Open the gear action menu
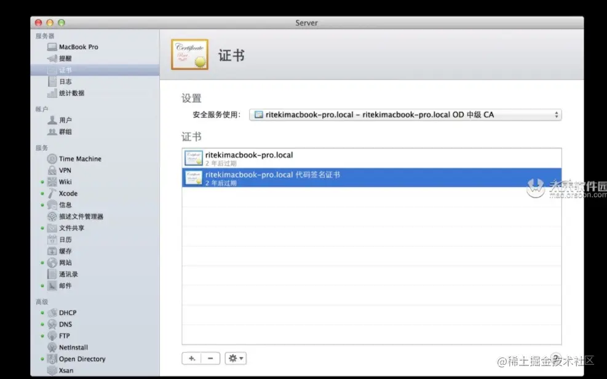The width and height of the screenshot is (607, 379). coord(236,359)
